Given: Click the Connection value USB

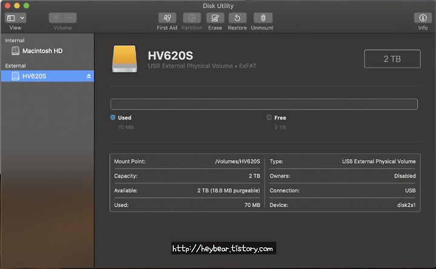Looking at the screenshot, I should click(410, 190).
